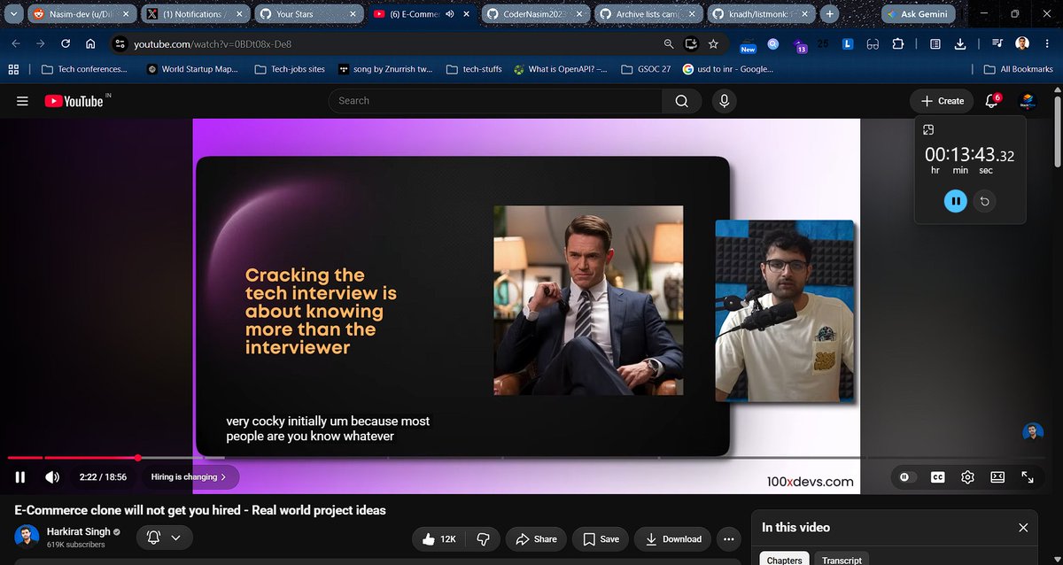Viewport: 1063px width, 565px height.
Task: Open video player settings gear
Action: click(967, 476)
